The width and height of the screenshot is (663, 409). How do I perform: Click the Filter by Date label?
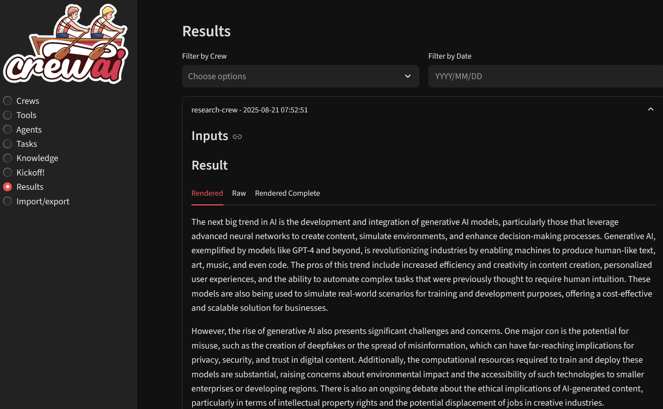coord(450,56)
